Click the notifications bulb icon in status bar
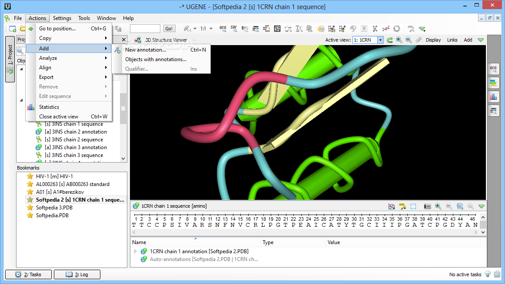Viewport: 505px width, 284px height. coord(488,274)
